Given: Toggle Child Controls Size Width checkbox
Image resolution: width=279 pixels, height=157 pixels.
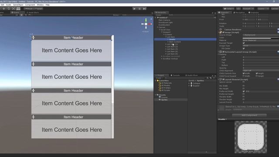Looking at the screenshot, I should coord(244,73).
